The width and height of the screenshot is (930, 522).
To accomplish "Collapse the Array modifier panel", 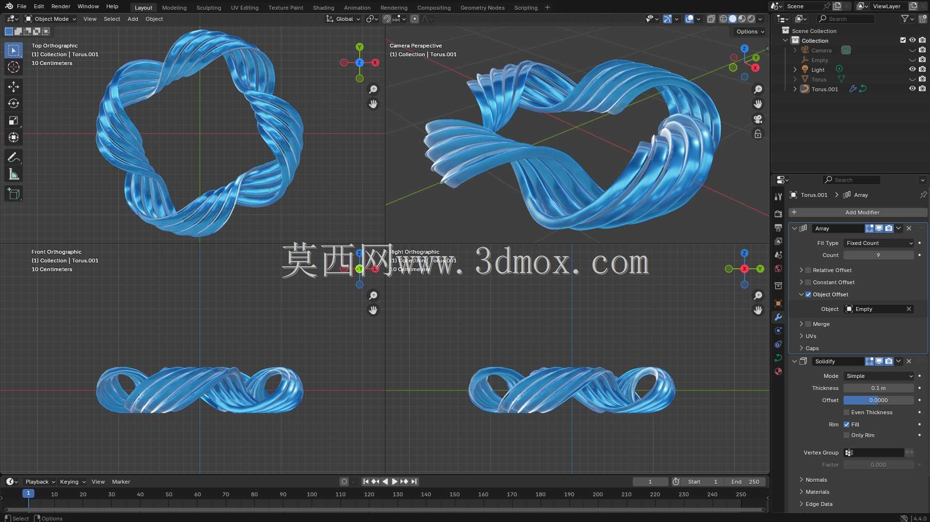I will 795,228.
